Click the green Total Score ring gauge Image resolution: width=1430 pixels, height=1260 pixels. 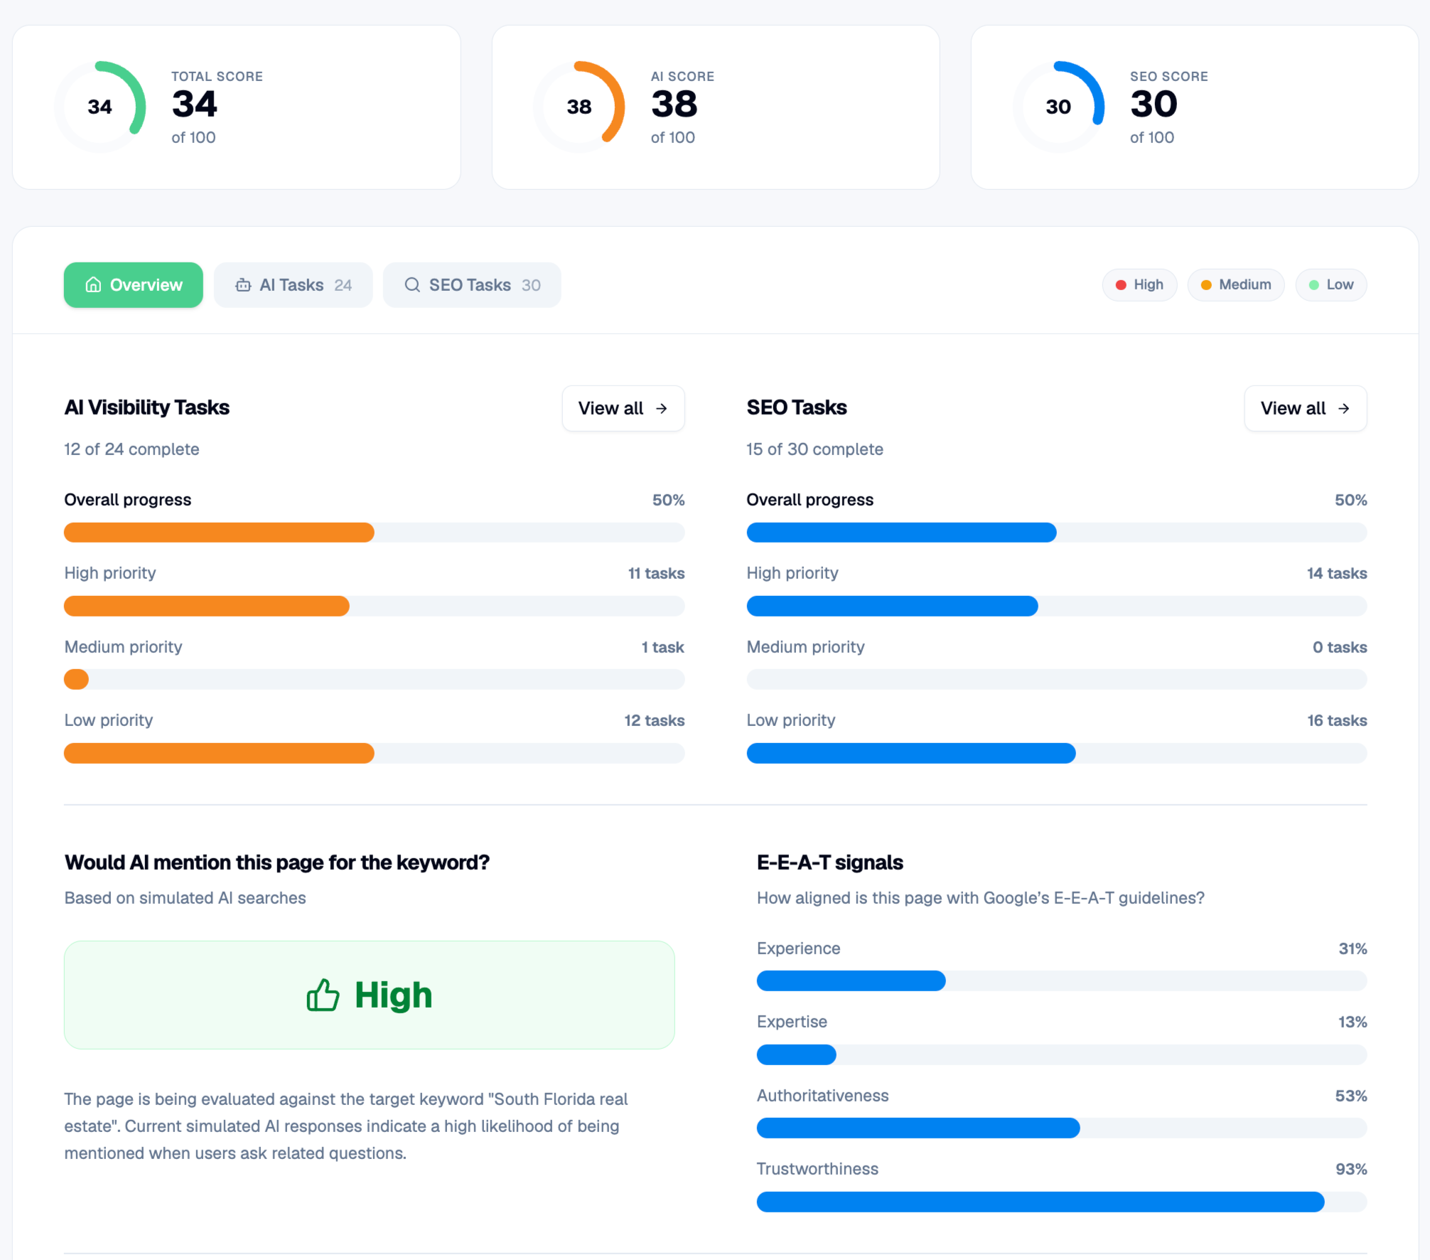[100, 107]
